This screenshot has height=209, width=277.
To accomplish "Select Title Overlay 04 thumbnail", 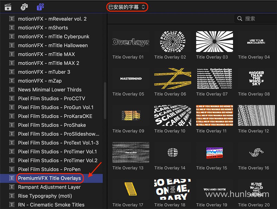I will [x=256, y=42].
